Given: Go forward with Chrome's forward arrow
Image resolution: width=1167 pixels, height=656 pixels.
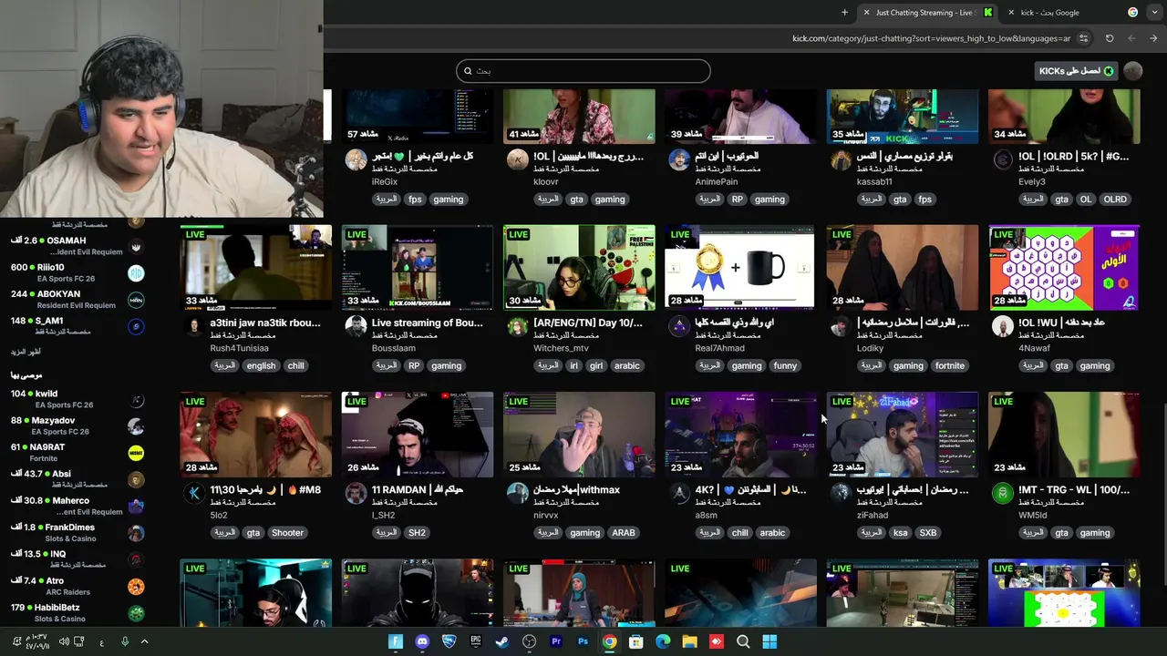Looking at the screenshot, I should pyautogui.click(x=1131, y=38).
